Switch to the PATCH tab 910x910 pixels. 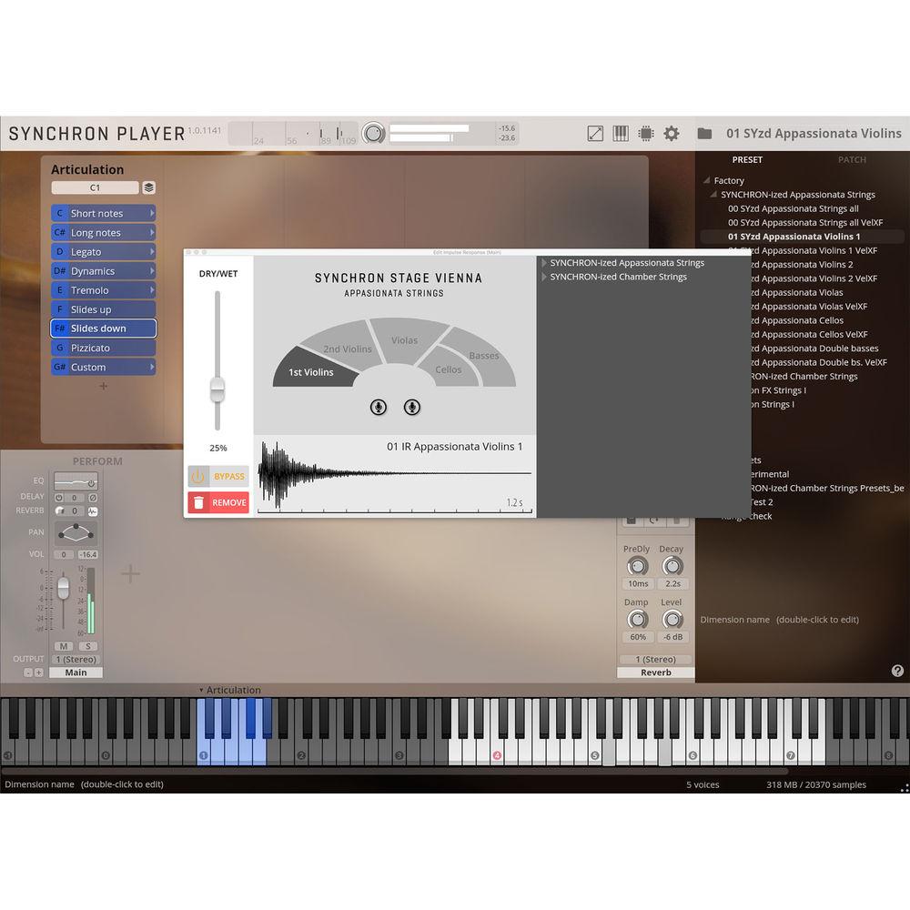pos(852,159)
